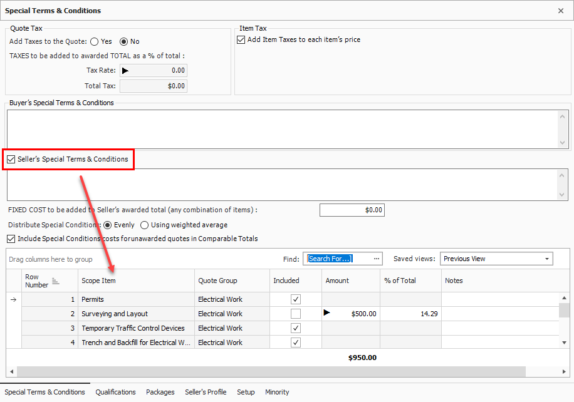Click the grid scroll down arrow
The image size is (574, 402).
(564, 343)
